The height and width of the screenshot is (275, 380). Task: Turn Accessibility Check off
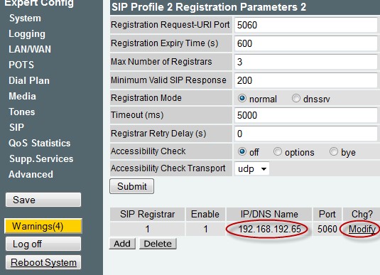242,151
